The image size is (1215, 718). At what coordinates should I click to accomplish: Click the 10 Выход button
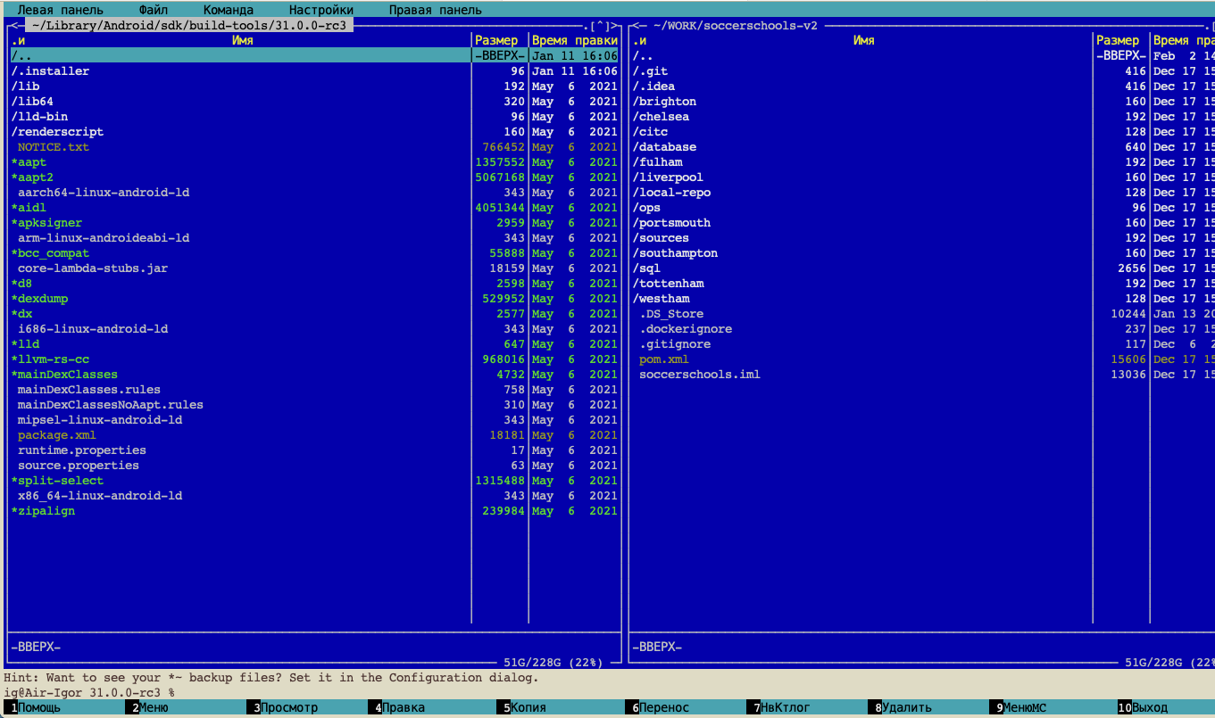1148,707
